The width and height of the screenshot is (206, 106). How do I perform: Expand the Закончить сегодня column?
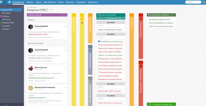[x=90, y=15]
